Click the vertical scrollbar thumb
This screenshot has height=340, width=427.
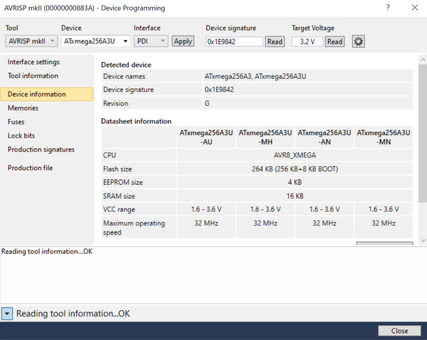pyautogui.click(x=423, y=134)
